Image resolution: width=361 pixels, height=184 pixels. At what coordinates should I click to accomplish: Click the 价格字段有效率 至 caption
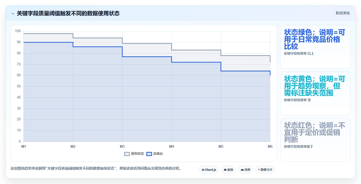coord(297,100)
